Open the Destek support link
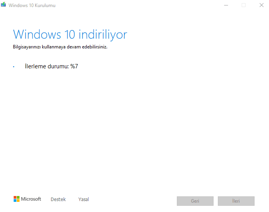This screenshot has width=269, height=212. point(58,200)
